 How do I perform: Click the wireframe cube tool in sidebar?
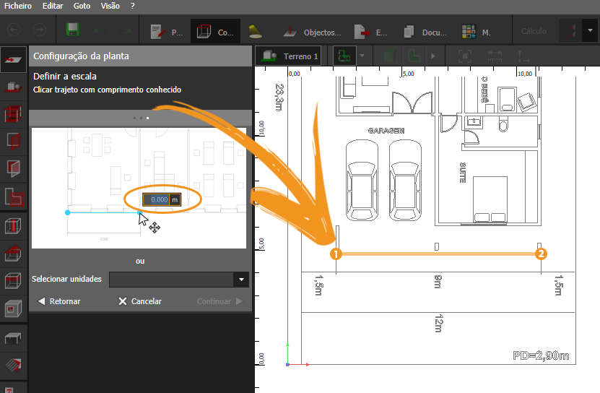click(x=13, y=280)
